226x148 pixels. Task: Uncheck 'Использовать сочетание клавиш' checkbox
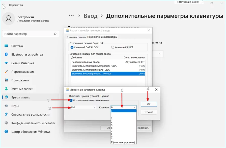[71, 100]
